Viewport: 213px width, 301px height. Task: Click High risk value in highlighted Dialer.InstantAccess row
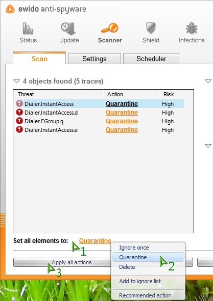pos(168,104)
